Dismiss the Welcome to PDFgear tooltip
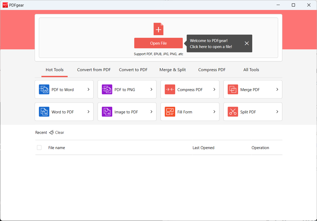The height and width of the screenshot is (221, 317). point(247,43)
